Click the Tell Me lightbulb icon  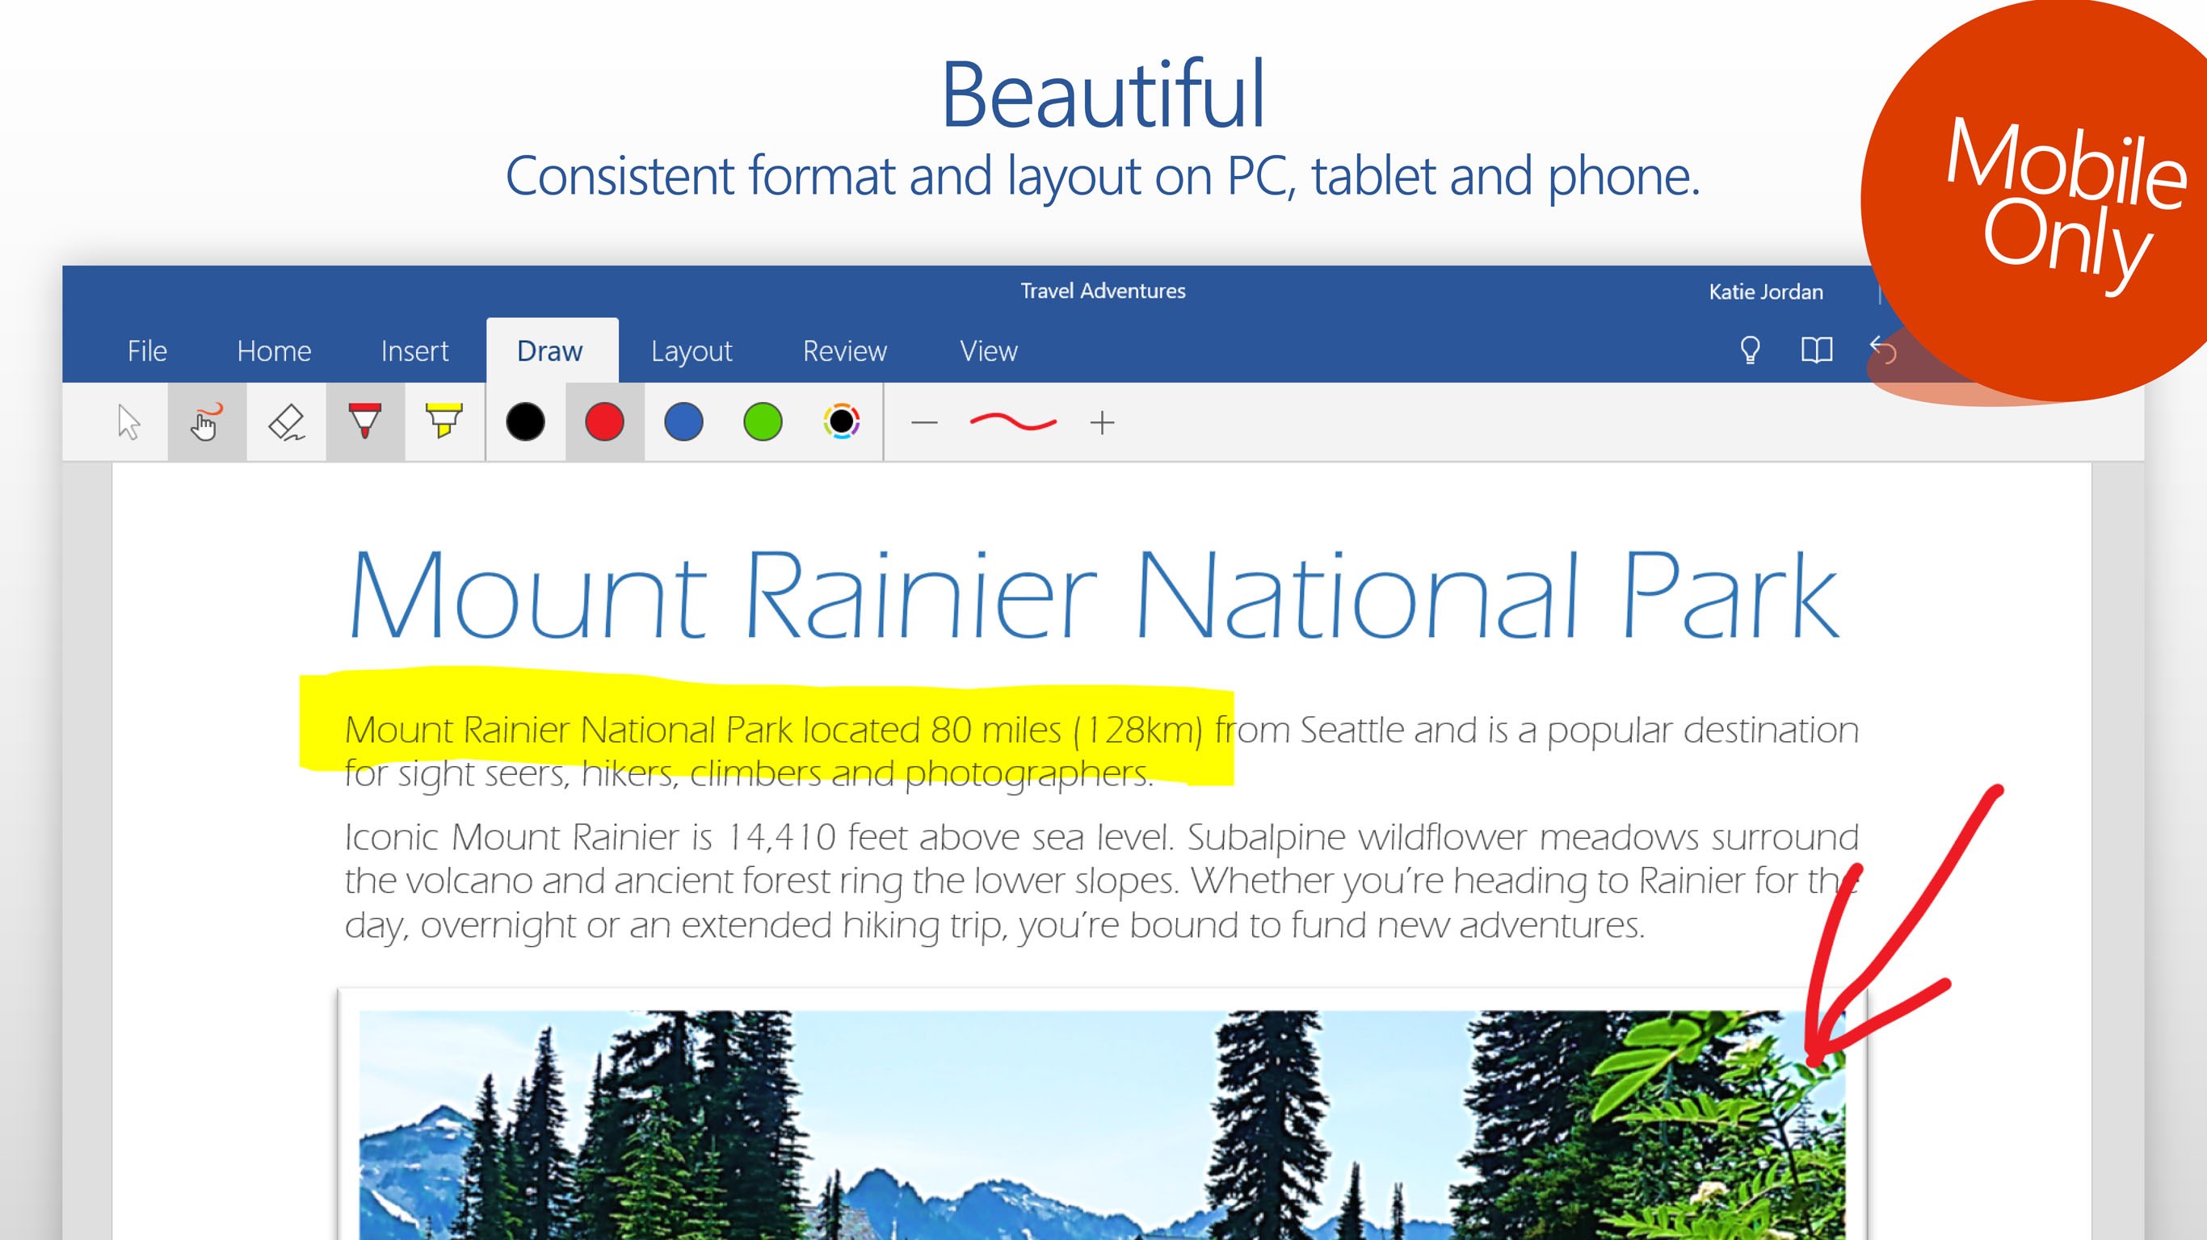[x=1750, y=350]
